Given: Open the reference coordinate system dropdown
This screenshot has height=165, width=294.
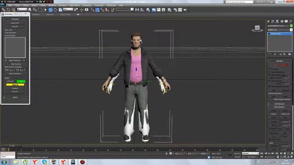Looking at the screenshot, I should (68, 9).
